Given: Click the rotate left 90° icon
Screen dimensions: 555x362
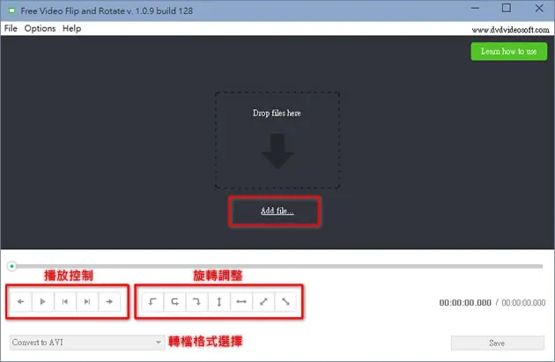Looking at the screenshot, I should [x=152, y=301].
